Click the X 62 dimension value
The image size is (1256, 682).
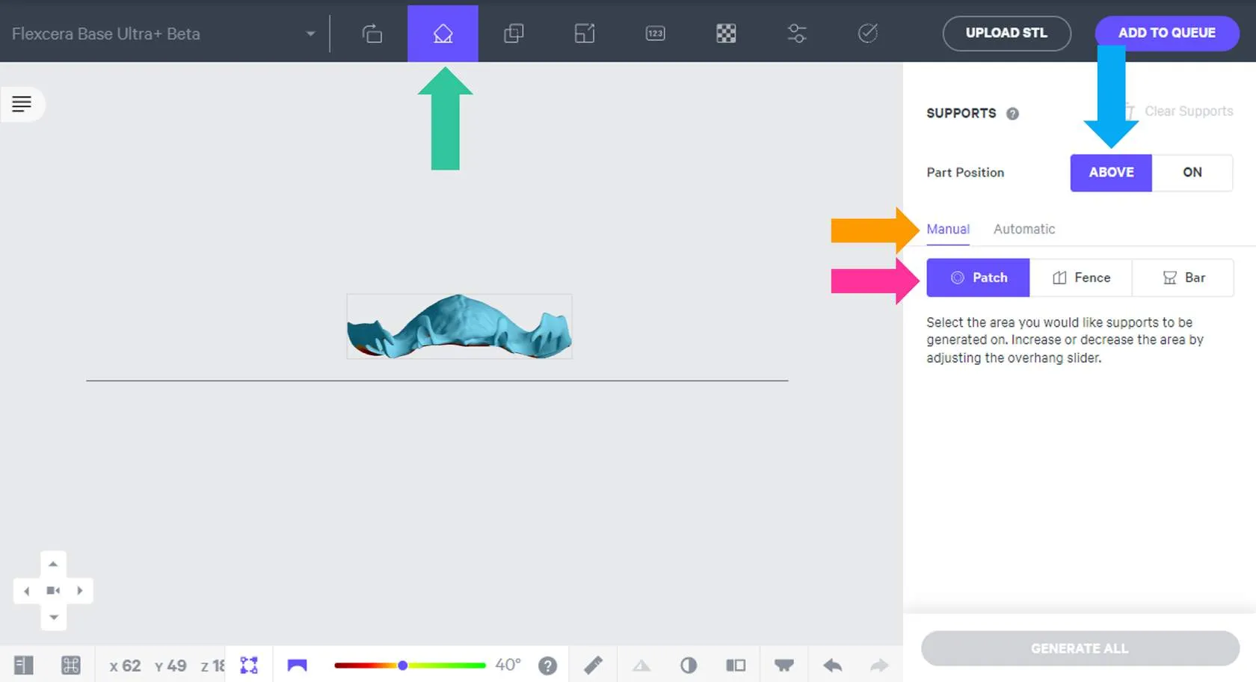pyautogui.click(x=125, y=666)
